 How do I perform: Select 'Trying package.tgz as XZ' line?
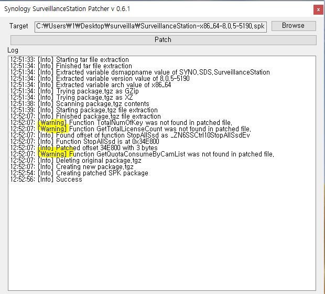[x=72, y=97]
